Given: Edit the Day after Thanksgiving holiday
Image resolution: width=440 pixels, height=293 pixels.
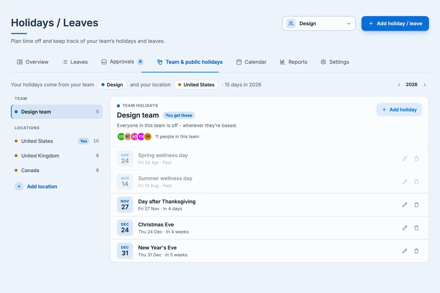Looking at the screenshot, I should (405, 205).
